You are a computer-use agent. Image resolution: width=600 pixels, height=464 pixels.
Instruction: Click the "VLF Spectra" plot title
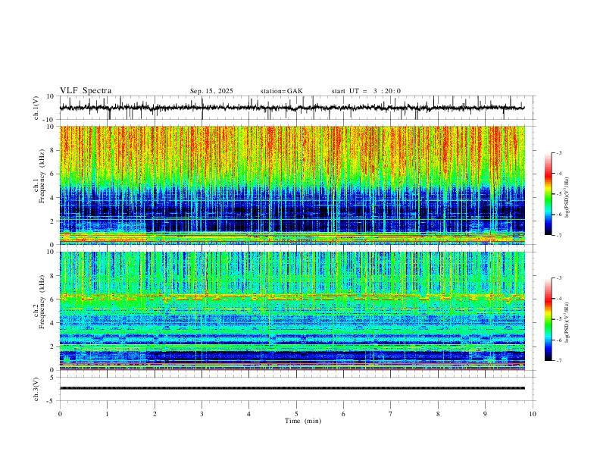(86, 91)
